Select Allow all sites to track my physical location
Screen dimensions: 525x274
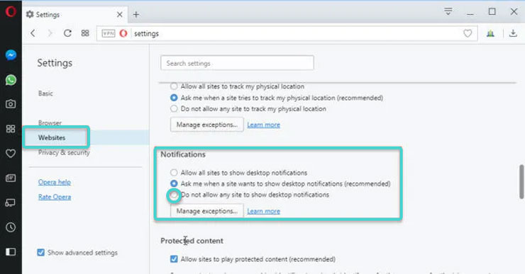[174, 86]
